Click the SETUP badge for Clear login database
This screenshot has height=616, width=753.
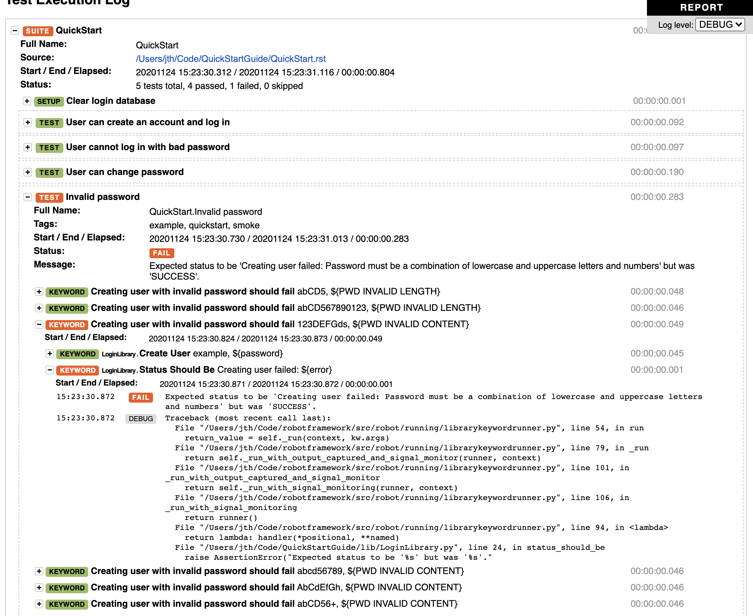(49, 102)
